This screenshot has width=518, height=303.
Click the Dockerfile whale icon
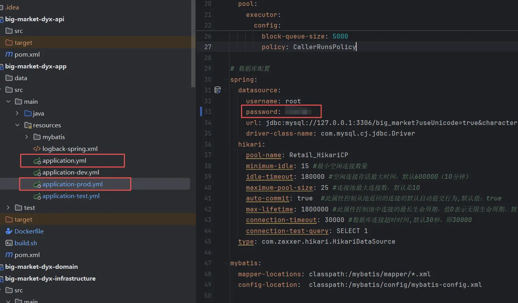point(9,231)
